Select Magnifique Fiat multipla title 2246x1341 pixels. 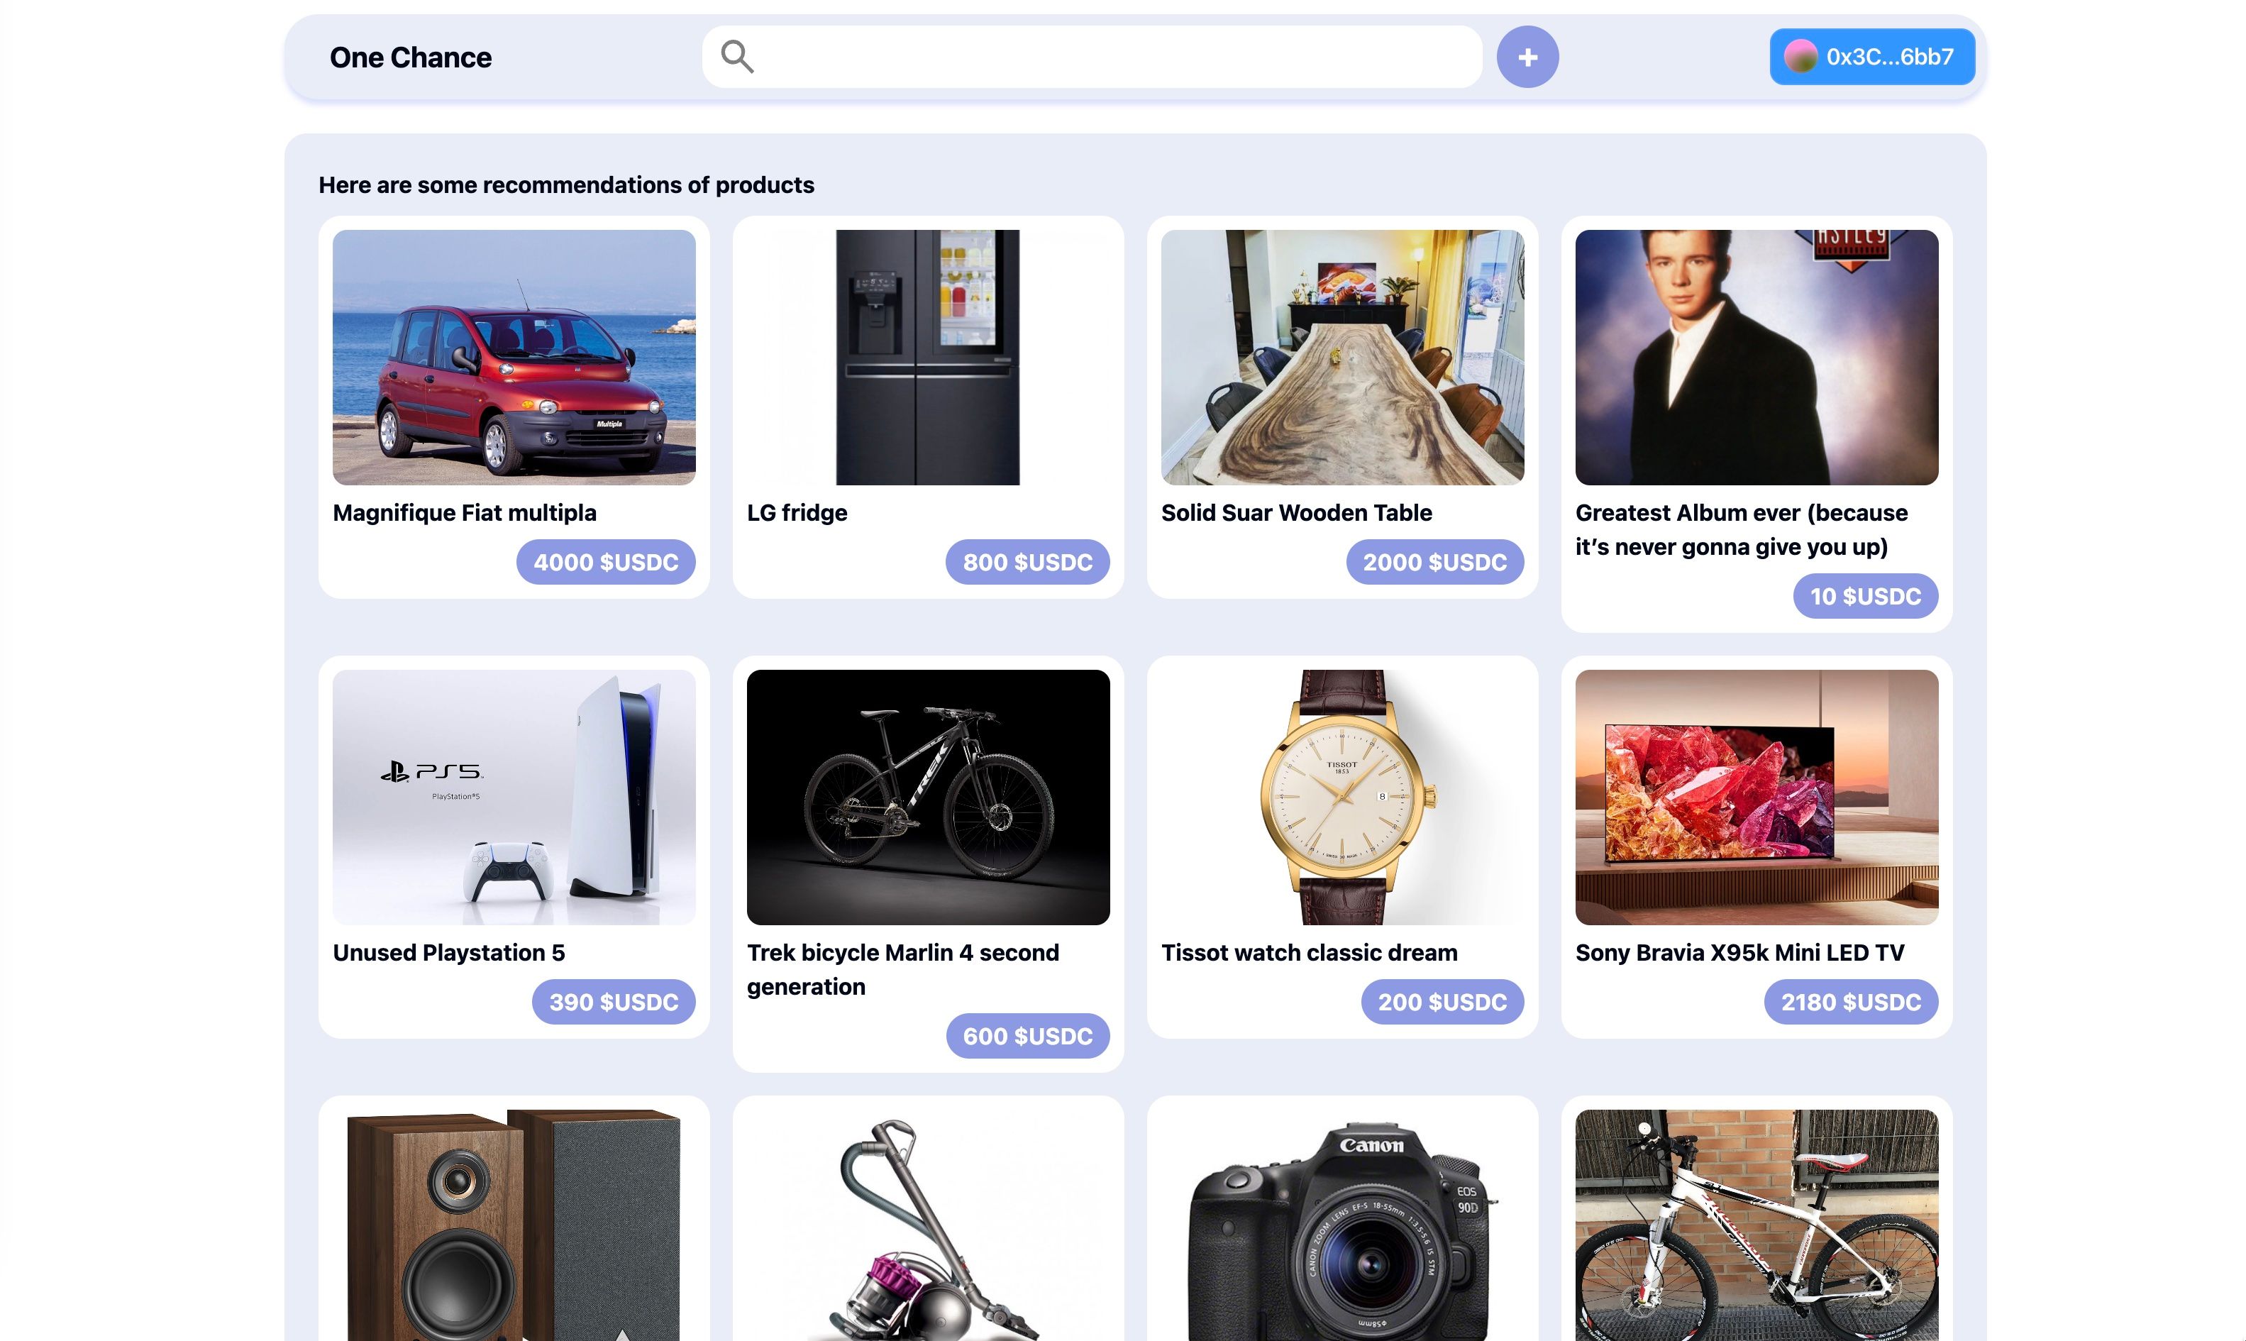click(465, 512)
